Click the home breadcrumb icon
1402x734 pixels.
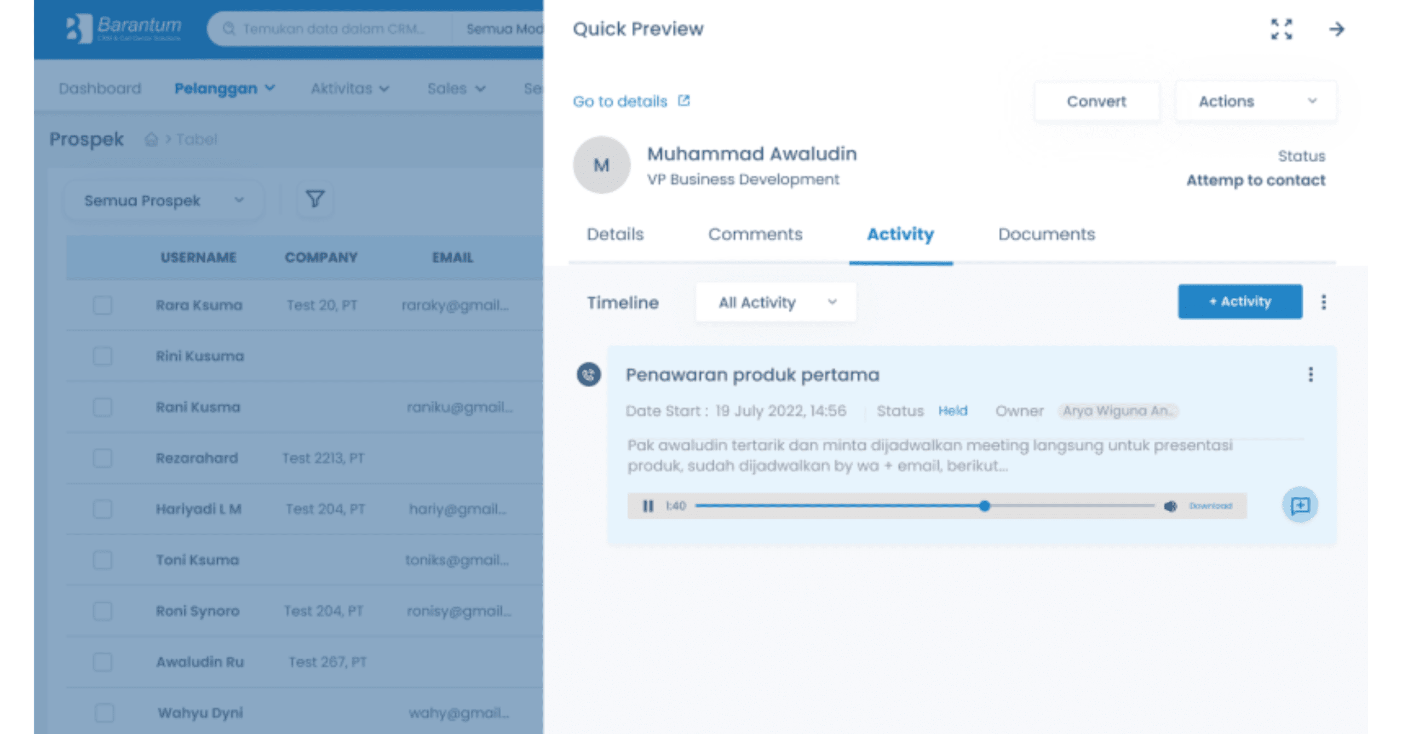151,140
